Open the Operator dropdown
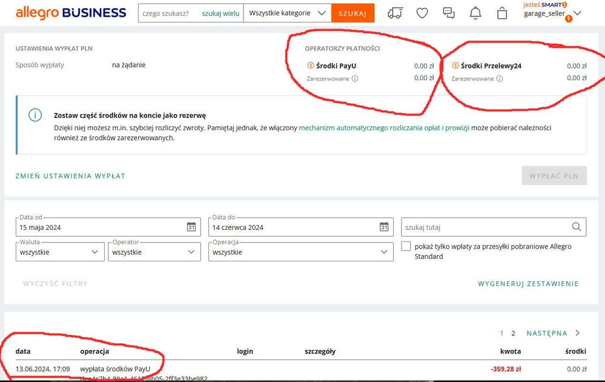605x382 pixels. click(x=154, y=252)
